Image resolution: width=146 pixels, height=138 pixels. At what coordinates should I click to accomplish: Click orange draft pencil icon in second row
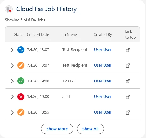click(x=21, y=65)
